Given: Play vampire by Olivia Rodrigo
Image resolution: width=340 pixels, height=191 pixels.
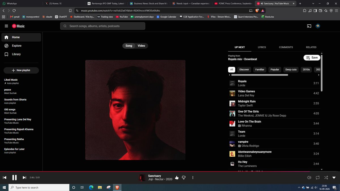Looking at the screenshot, I should coord(274,144).
